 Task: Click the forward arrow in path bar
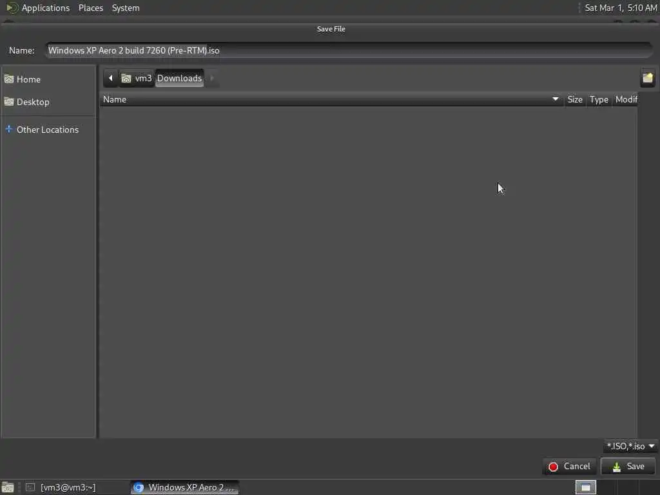pyautogui.click(x=211, y=78)
